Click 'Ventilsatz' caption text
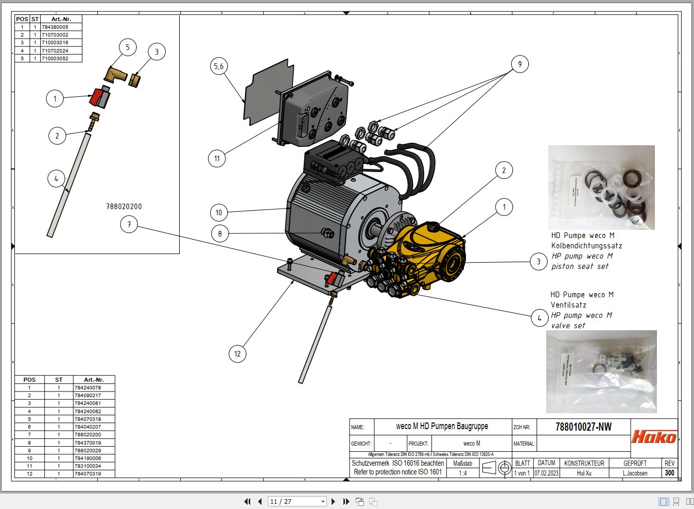Screen dimensions: 694x509 568,305
